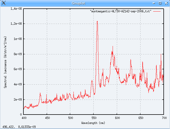Screen dimensions: 170x129
Task: Click the Wavelength (nm) x-axis label
Action: 94,123
